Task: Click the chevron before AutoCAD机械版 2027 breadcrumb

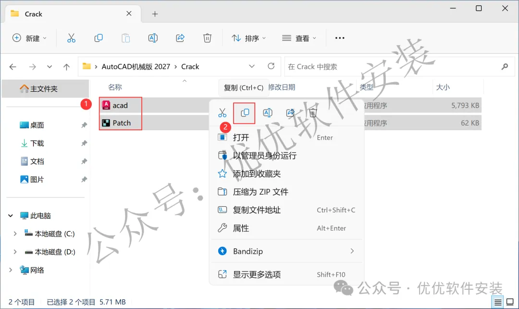Action: click(96, 67)
